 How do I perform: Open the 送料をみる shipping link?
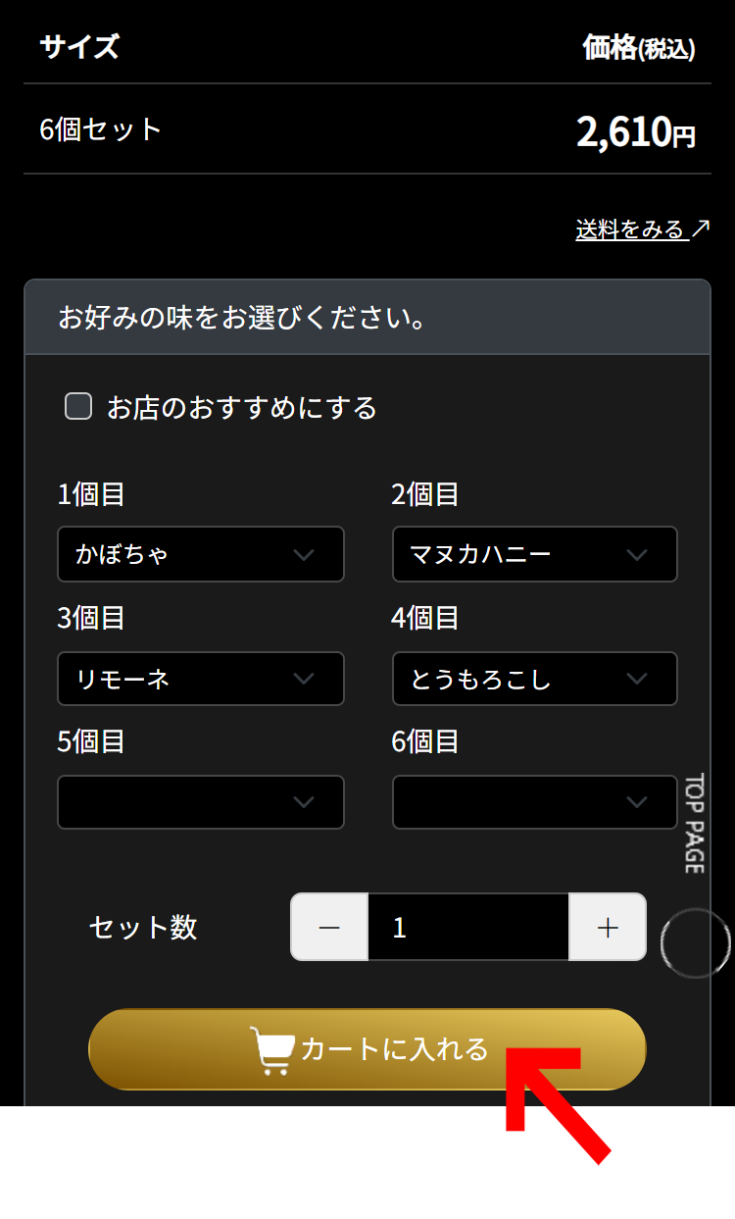click(x=631, y=229)
